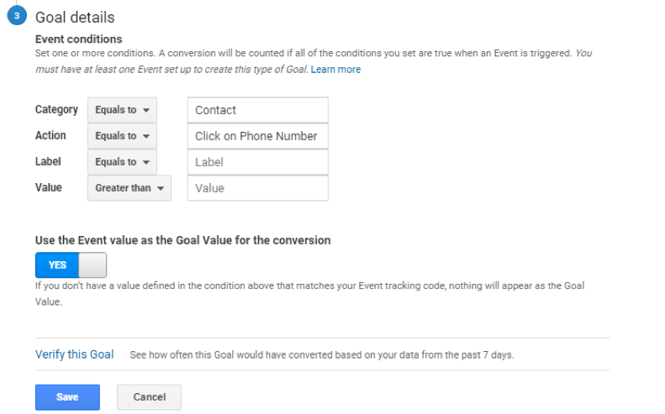Click the Label dropdown arrow

(x=146, y=162)
